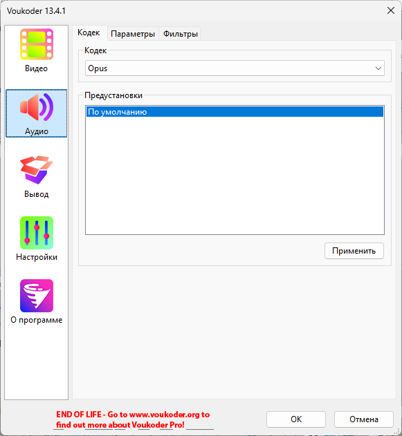The width and height of the screenshot is (402, 436).
Task: Switch to the Параметры tab
Action: 133,34
